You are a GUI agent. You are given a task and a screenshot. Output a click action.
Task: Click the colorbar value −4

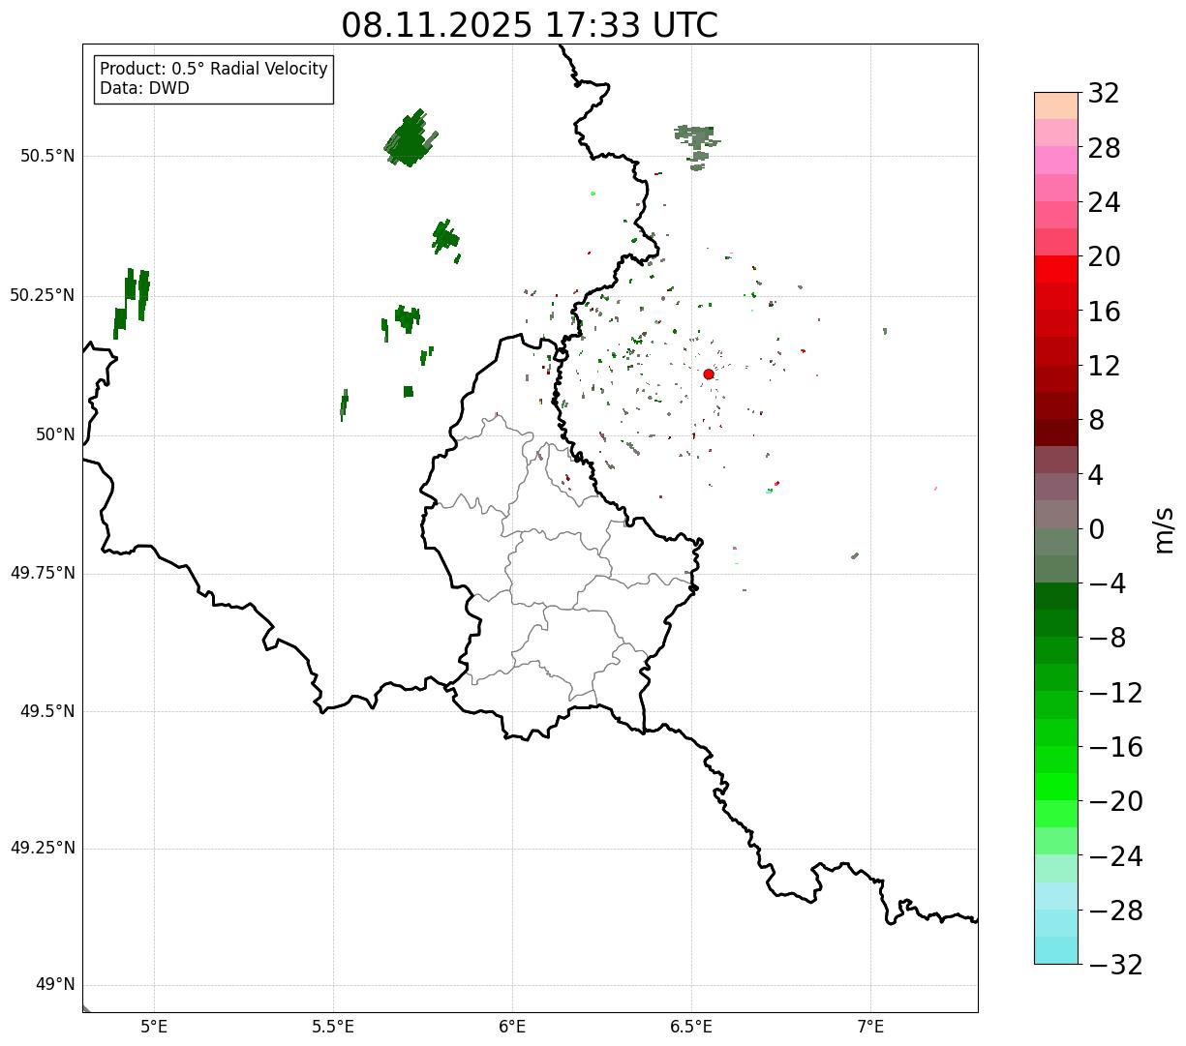pos(1108,583)
